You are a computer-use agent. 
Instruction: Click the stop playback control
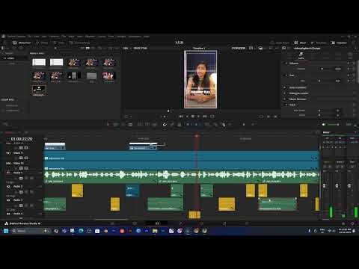(193, 117)
